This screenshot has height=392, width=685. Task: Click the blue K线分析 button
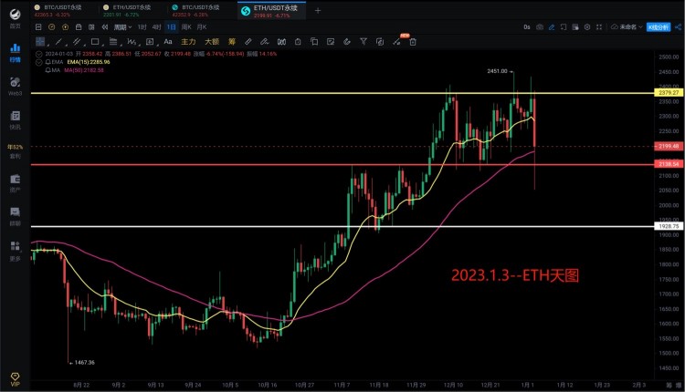659,27
